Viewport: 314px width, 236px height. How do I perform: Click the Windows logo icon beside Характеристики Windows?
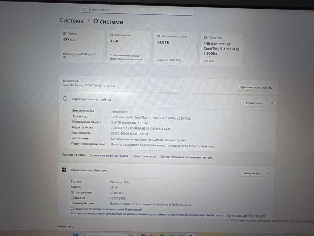coord(64,170)
